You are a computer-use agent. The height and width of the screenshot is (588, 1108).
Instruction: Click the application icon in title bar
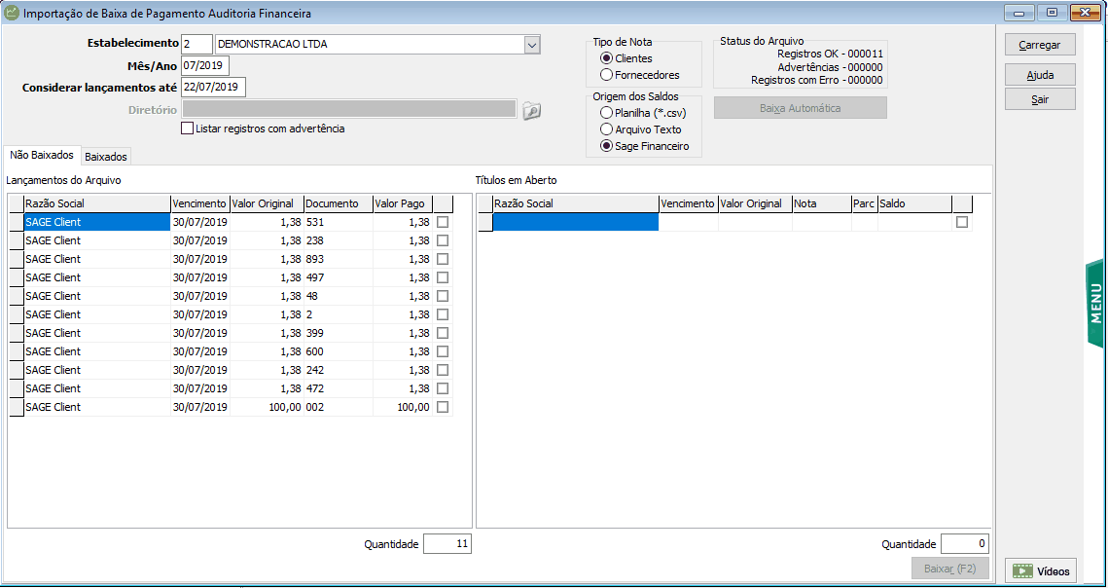coord(12,14)
